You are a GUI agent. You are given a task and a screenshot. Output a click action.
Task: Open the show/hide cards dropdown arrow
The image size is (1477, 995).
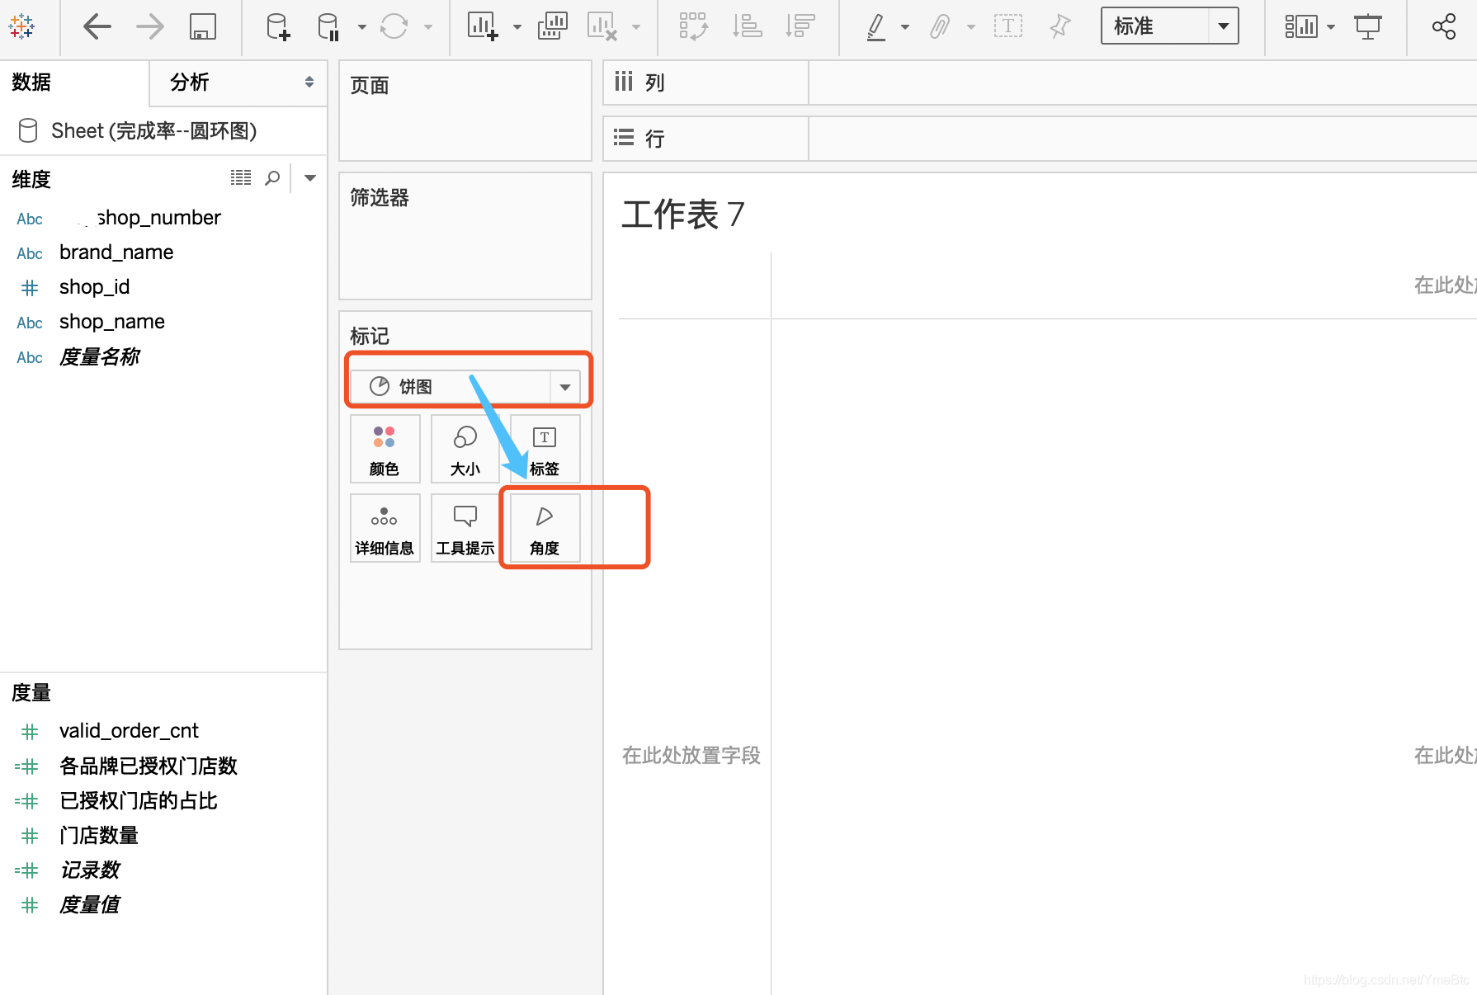point(1331,27)
